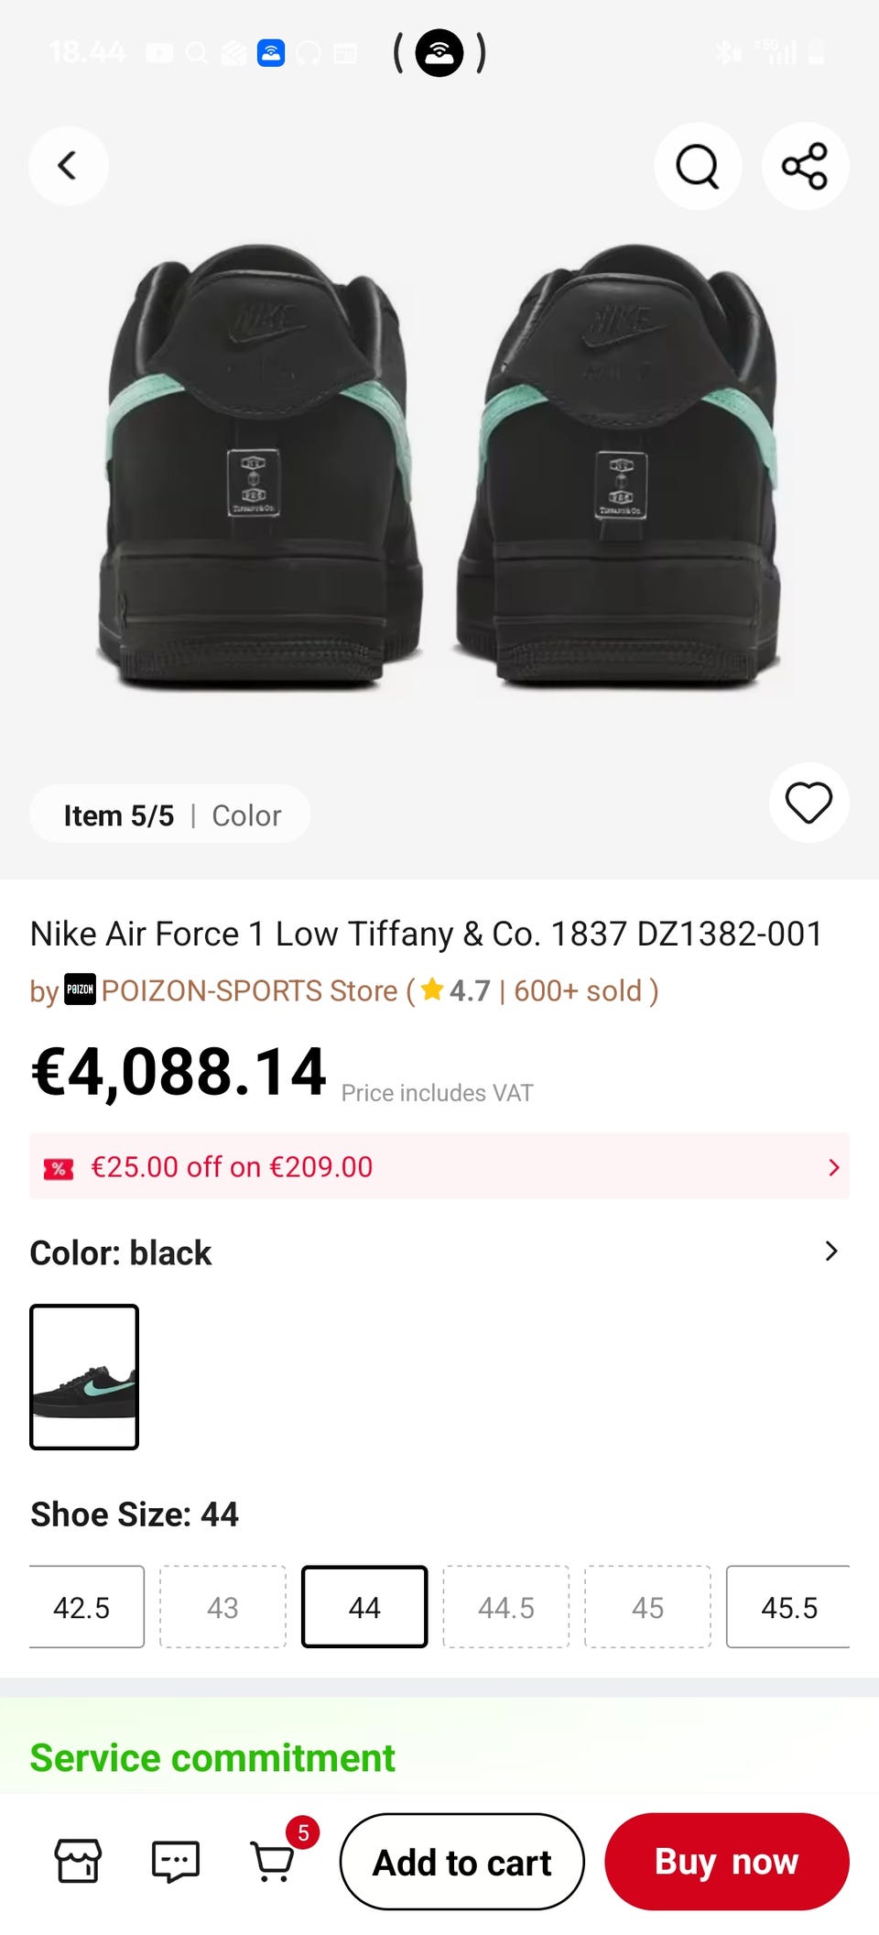The height and width of the screenshot is (1935, 879).
Task: Select shoe size 44
Action: [364, 1607]
